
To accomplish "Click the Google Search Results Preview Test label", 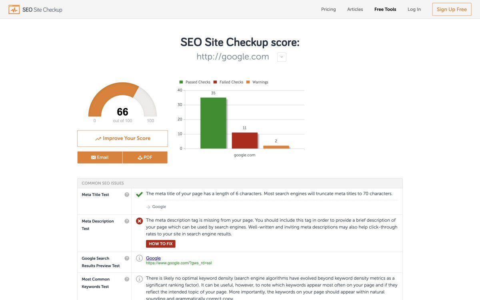I will coord(101,262).
